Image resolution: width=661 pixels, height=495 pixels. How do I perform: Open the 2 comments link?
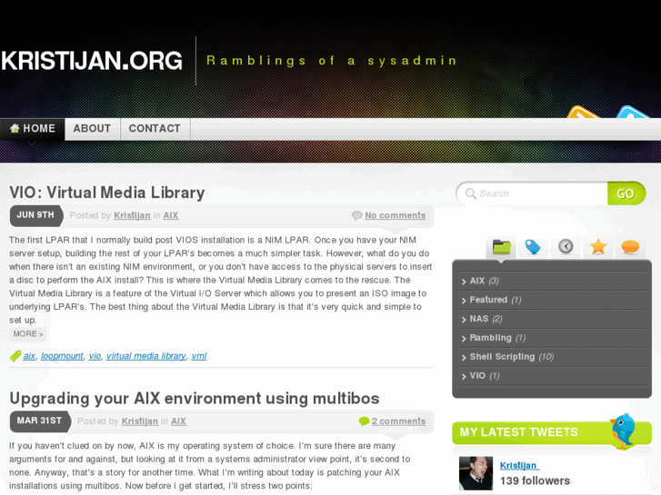click(x=398, y=421)
